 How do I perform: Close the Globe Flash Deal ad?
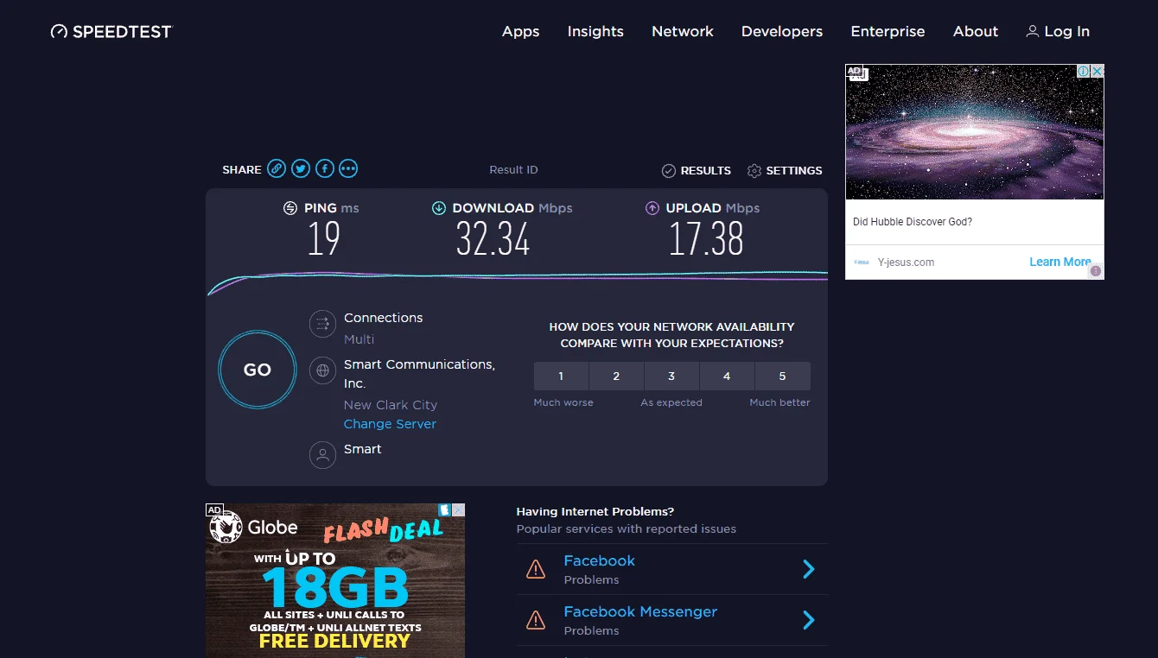coord(459,510)
